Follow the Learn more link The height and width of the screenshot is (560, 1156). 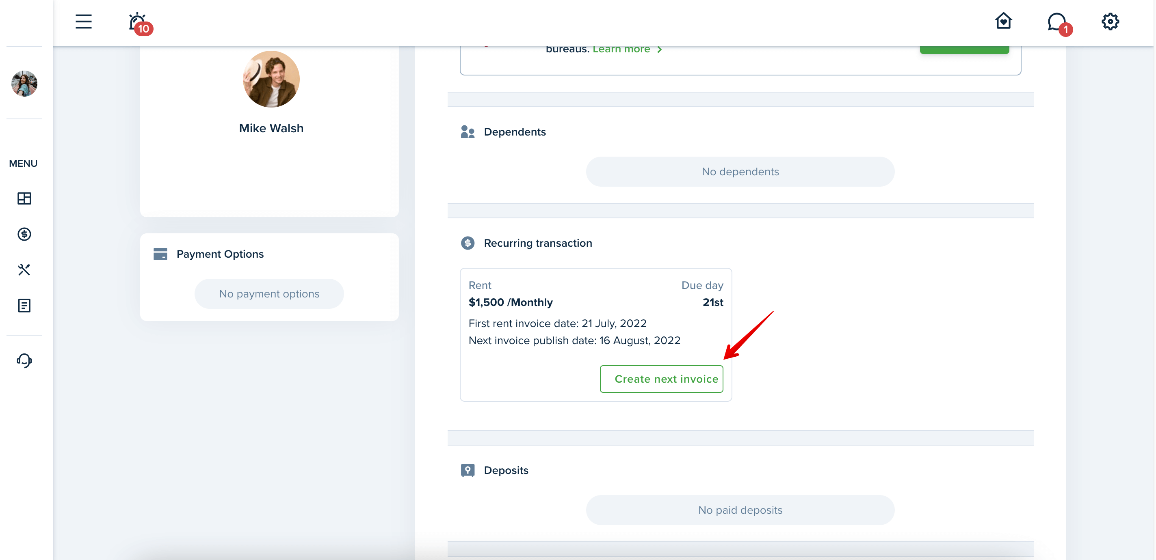tap(621, 50)
